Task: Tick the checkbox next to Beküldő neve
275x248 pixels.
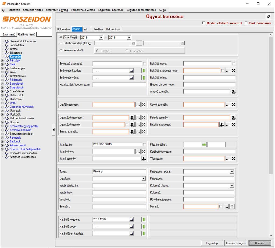Action: click(x=234, y=63)
